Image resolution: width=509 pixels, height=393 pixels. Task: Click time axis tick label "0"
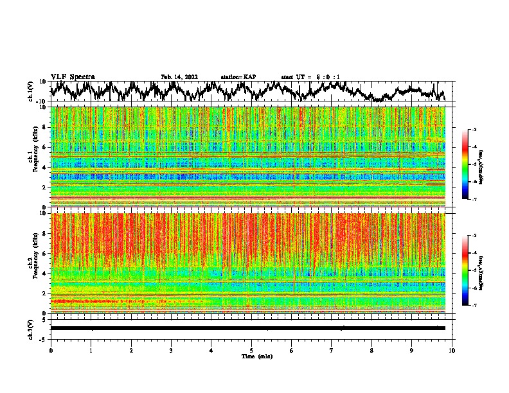point(51,351)
